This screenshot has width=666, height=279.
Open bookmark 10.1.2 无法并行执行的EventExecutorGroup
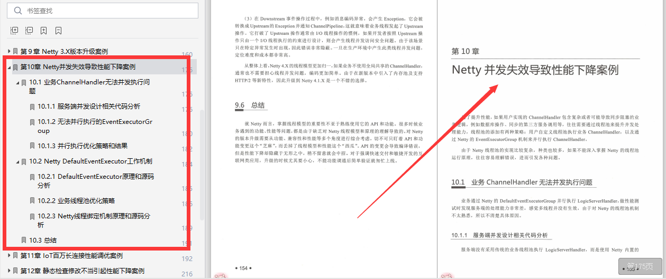coord(95,126)
